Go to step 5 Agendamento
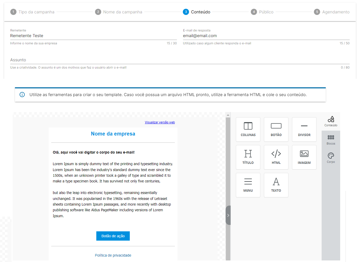This screenshot has width=360, height=262. click(332, 12)
